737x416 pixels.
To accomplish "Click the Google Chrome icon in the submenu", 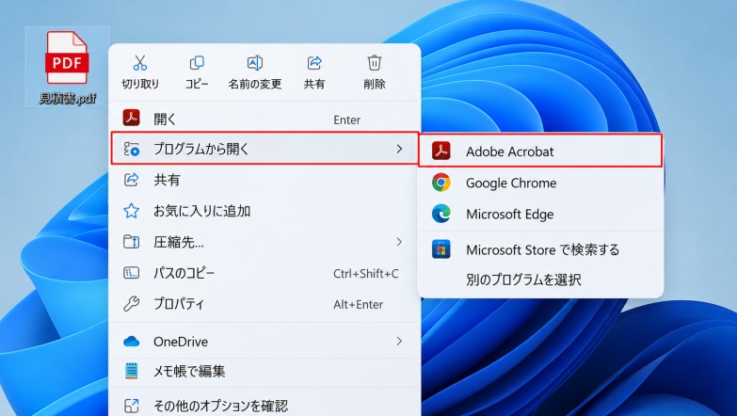I will pyautogui.click(x=441, y=183).
